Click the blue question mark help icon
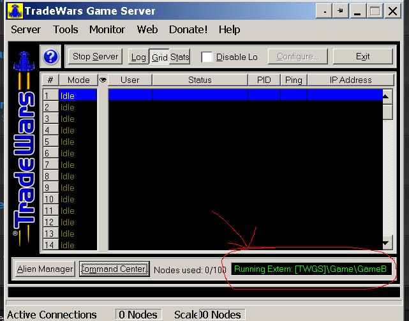 [x=51, y=57]
